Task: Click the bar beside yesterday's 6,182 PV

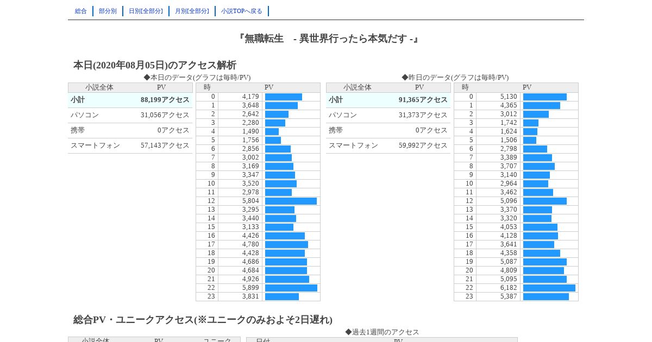Action: pos(549,288)
